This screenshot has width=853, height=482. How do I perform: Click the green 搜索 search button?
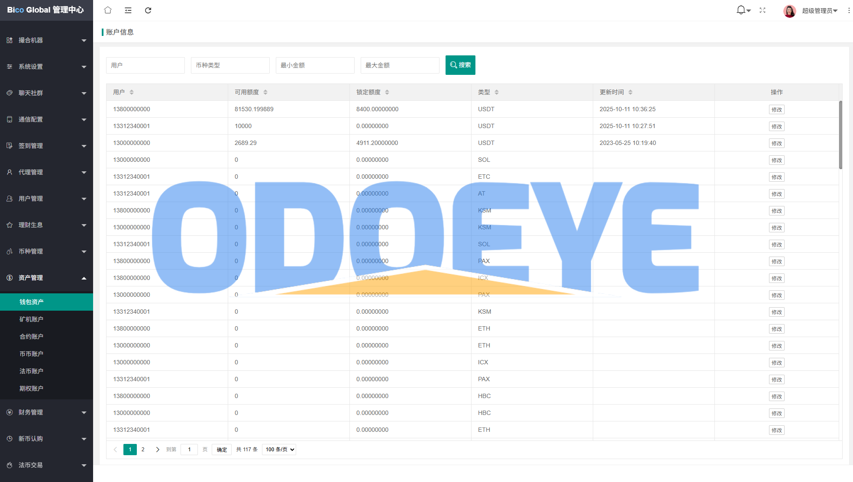(460, 65)
